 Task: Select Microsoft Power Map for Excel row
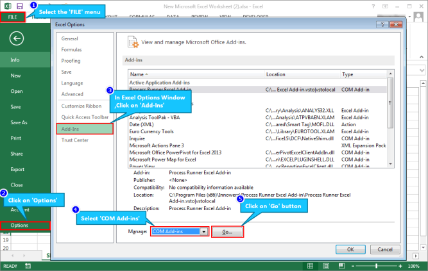tap(258, 160)
